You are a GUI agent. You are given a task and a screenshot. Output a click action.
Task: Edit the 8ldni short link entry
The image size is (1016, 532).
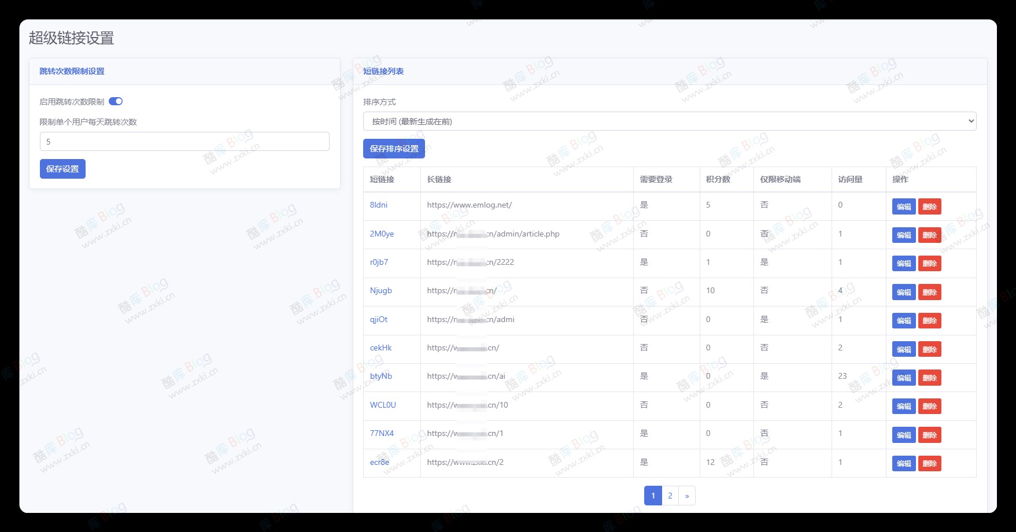[x=903, y=206]
